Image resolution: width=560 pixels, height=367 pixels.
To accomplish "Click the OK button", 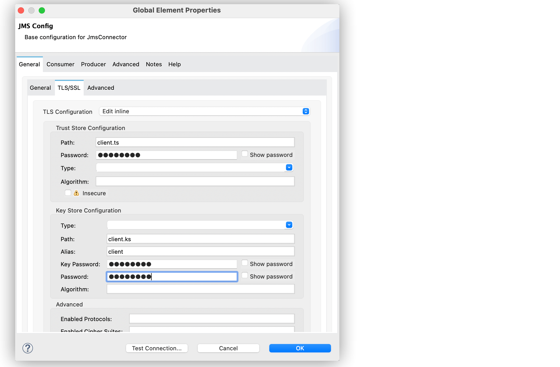I will pyautogui.click(x=300, y=348).
